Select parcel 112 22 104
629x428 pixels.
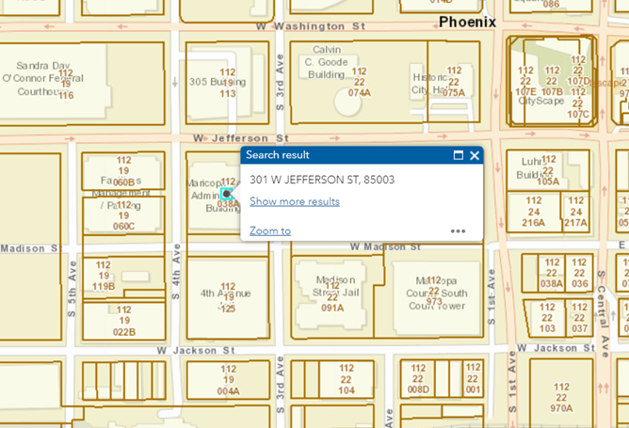coord(345,381)
